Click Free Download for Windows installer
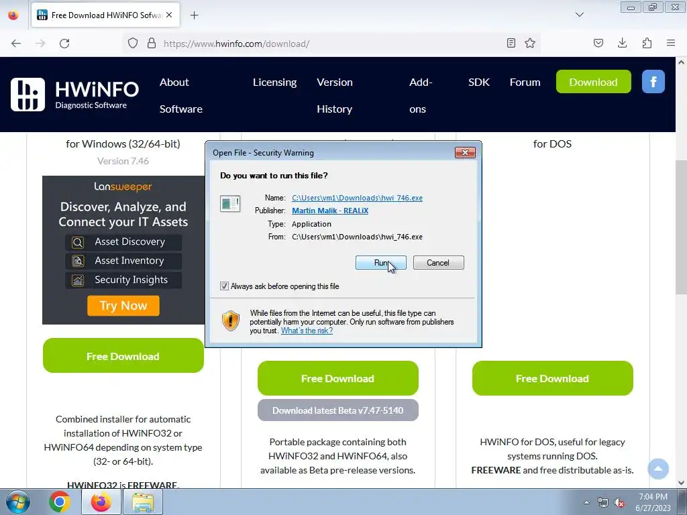Screen dimensions: 687x515 (123, 355)
